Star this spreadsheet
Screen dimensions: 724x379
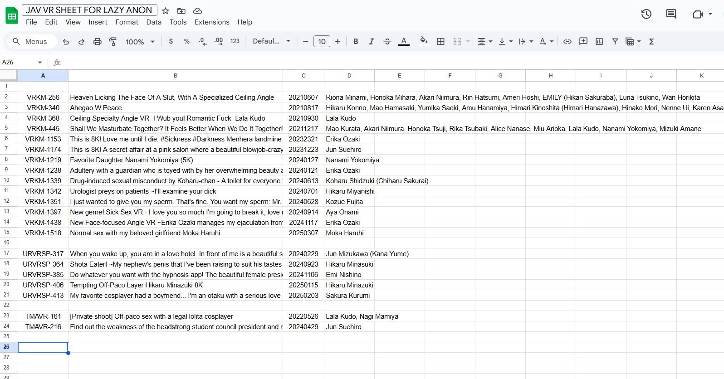[166, 11]
